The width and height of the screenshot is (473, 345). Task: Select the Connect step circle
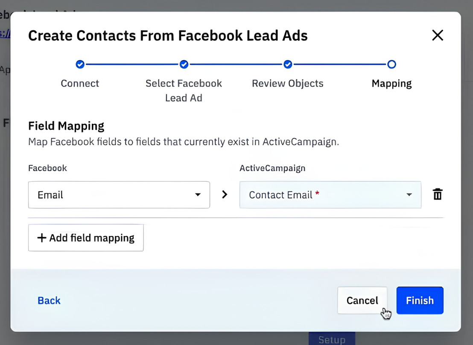click(80, 64)
